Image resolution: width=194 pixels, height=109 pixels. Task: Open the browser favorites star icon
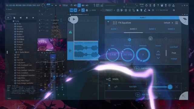point(33,18)
